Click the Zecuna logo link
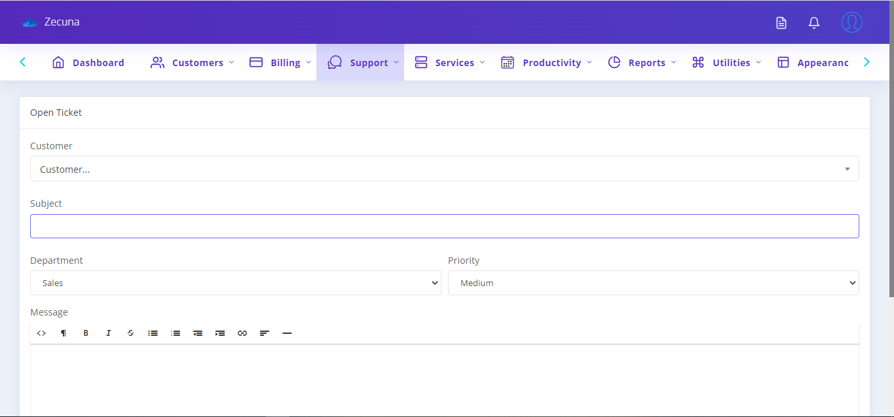 (x=51, y=22)
